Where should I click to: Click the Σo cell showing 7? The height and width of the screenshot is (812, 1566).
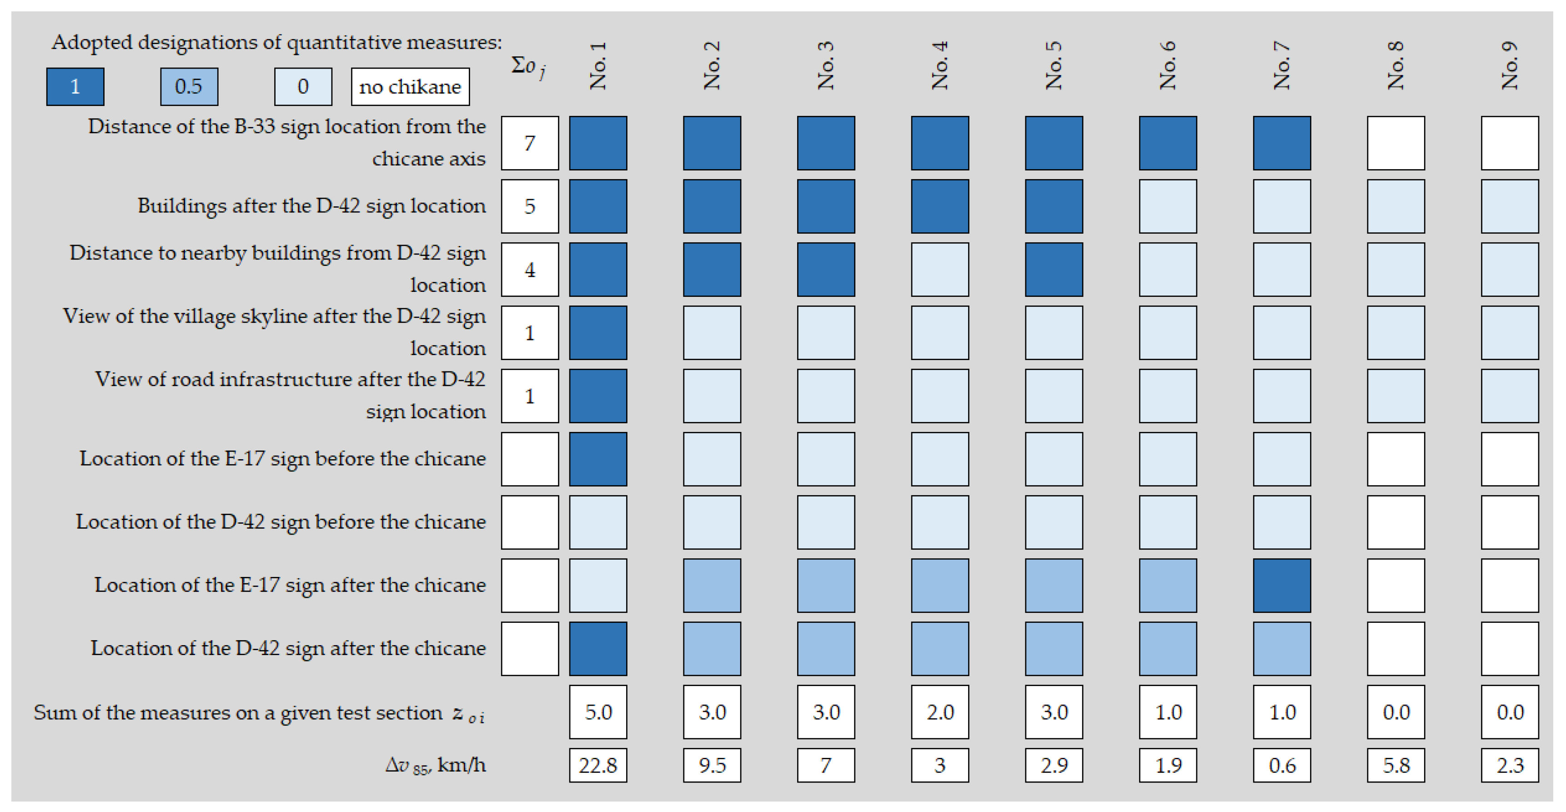point(529,143)
